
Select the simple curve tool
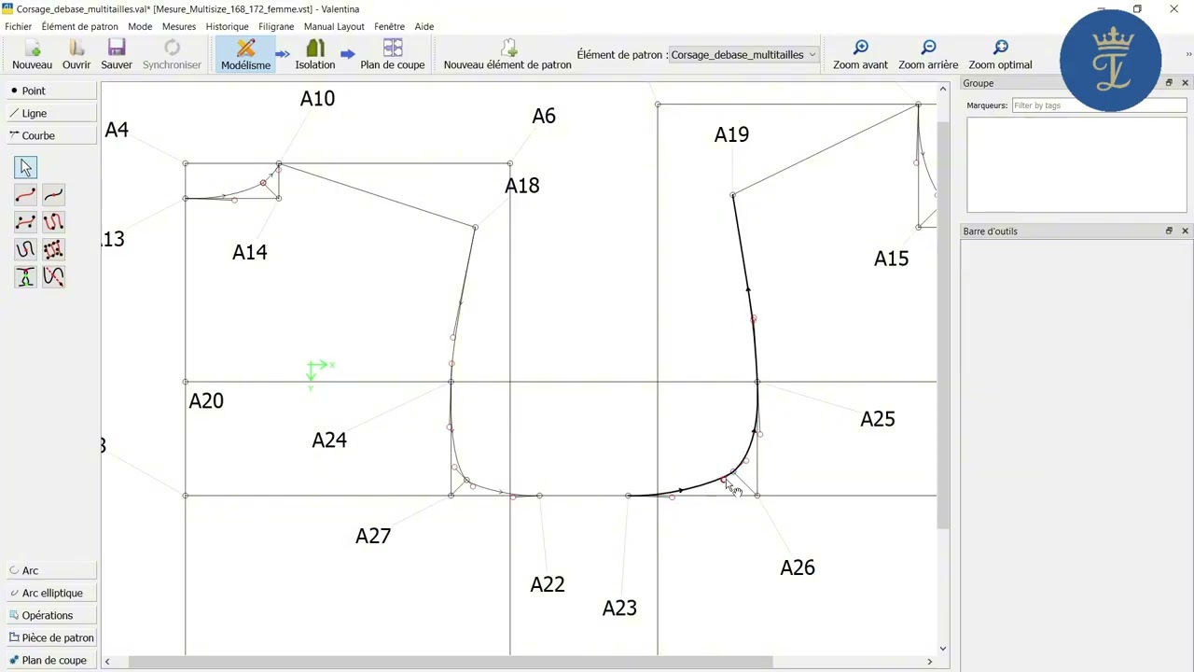click(25, 194)
